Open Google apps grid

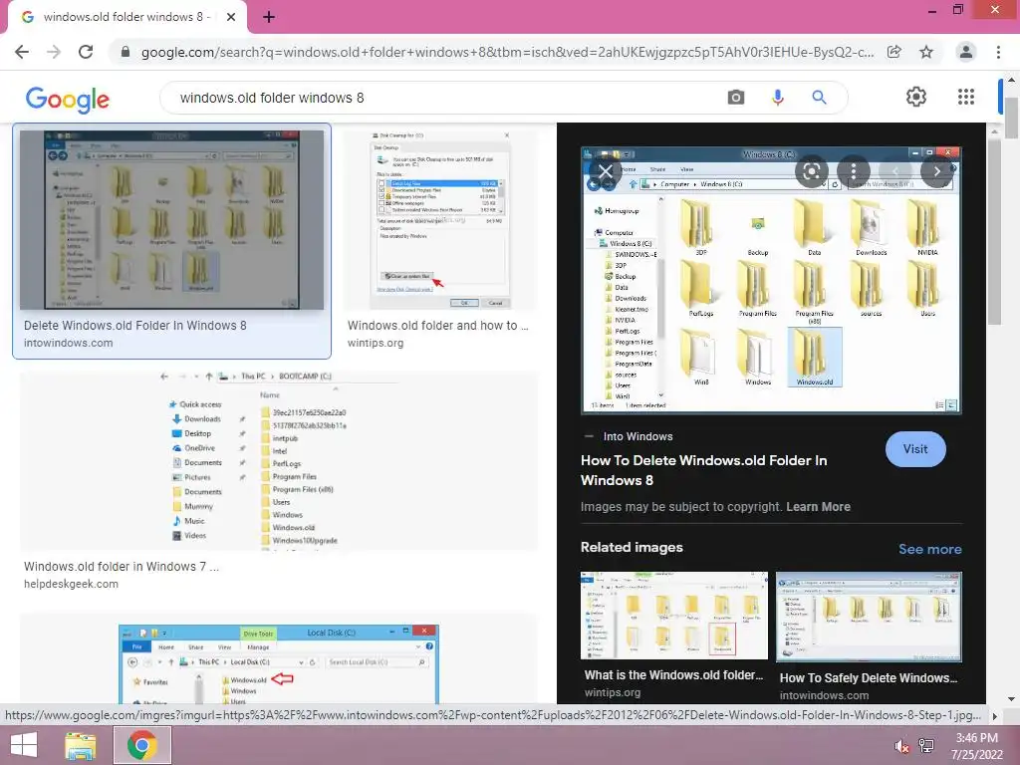tap(966, 97)
